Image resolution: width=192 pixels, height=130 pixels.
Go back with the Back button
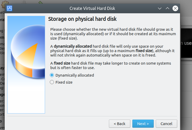(119, 124)
